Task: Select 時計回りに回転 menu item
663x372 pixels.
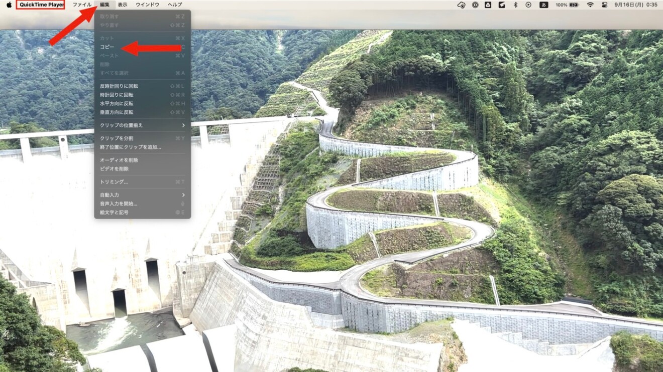Action: [x=143, y=95]
